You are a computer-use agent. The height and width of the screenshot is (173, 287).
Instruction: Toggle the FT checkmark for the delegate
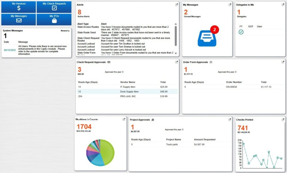click(x=241, y=32)
